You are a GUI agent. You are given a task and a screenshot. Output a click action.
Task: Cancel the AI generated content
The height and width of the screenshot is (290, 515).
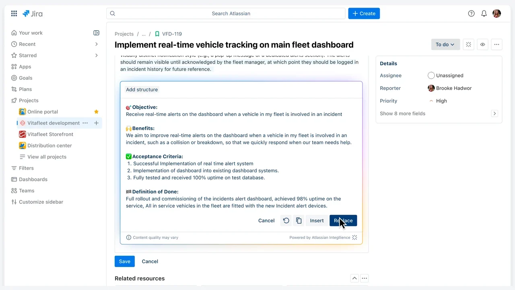pos(266,220)
